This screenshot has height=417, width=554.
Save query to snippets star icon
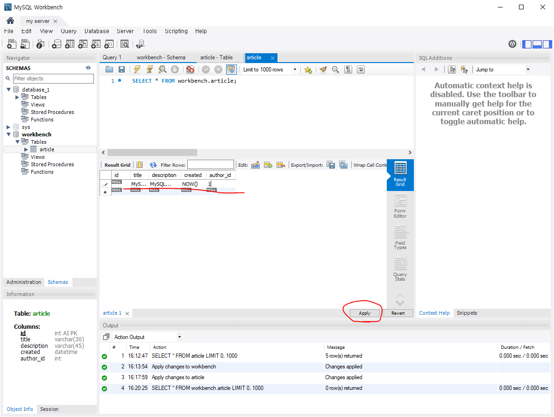(x=308, y=70)
